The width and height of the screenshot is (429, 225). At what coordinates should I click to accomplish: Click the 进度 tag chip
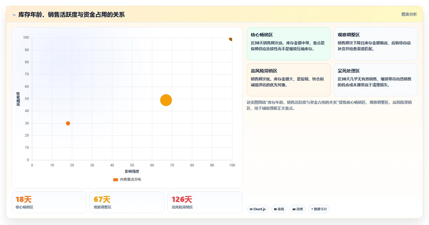pos(298,209)
